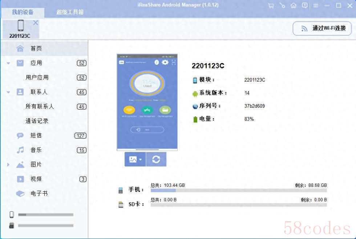356x239 pixels.
Task: Open the 应用 category
Action: 44,63
